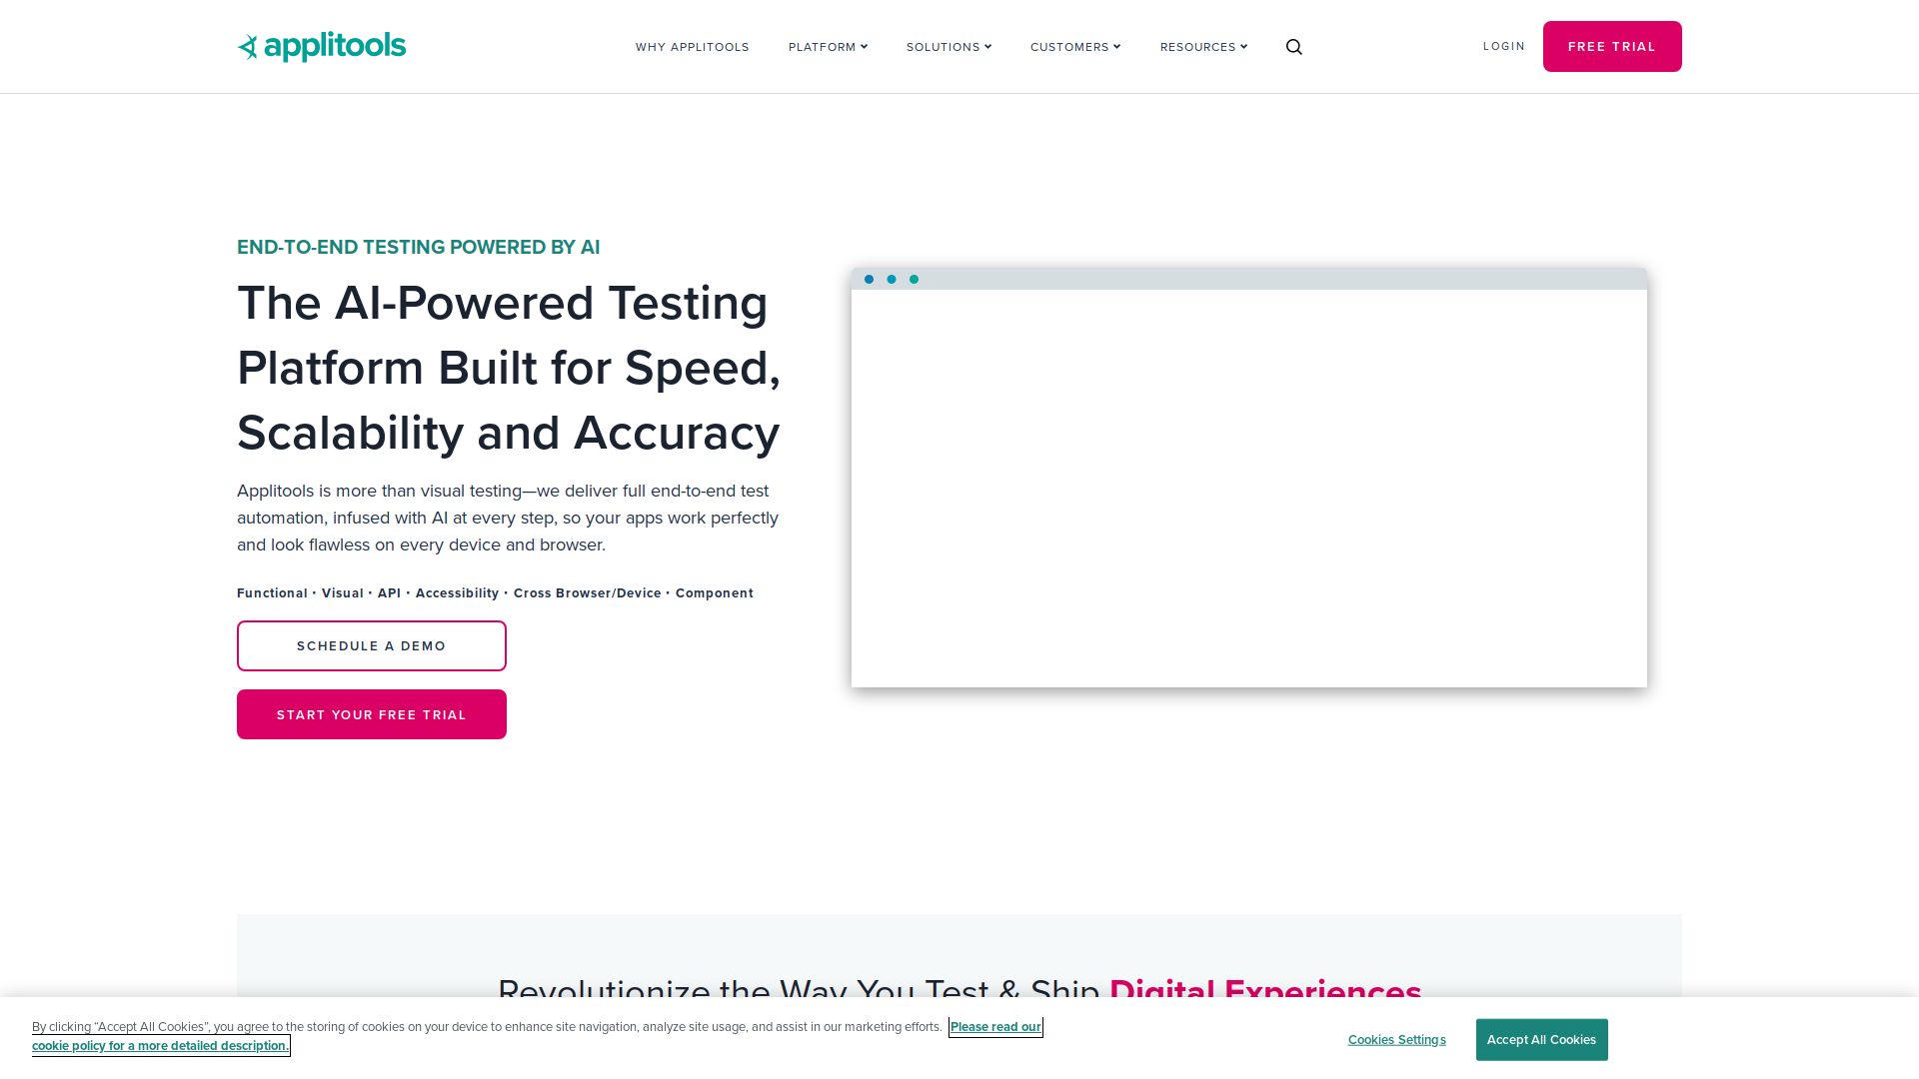1919x1079 pixels.
Task: Accept all cookies
Action: 1541,1040
